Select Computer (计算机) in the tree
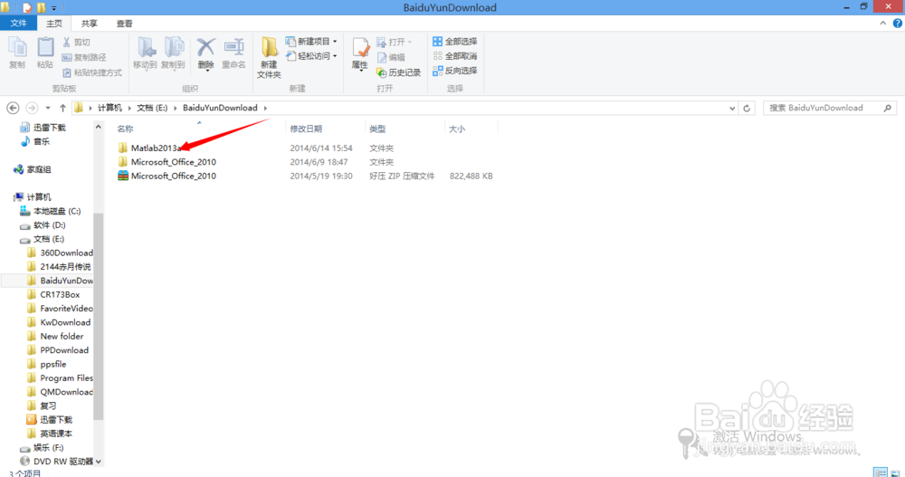This screenshot has width=905, height=477. (x=33, y=197)
